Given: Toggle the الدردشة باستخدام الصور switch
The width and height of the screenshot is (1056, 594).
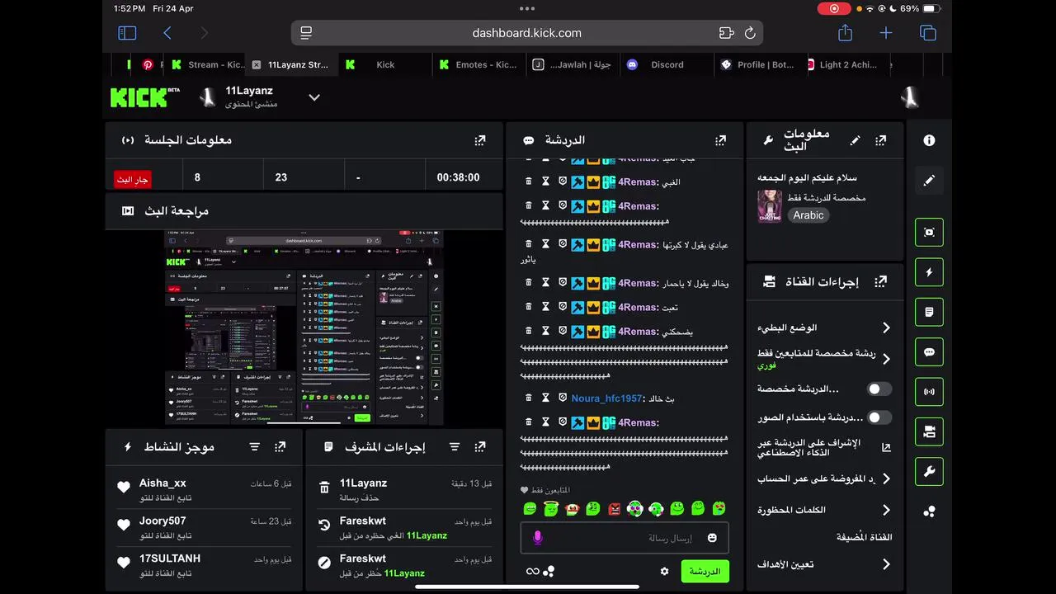Looking at the screenshot, I should pyautogui.click(x=879, y=417).
